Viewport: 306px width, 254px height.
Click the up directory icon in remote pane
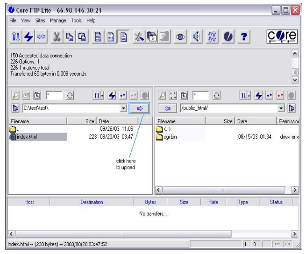point(184,96)
